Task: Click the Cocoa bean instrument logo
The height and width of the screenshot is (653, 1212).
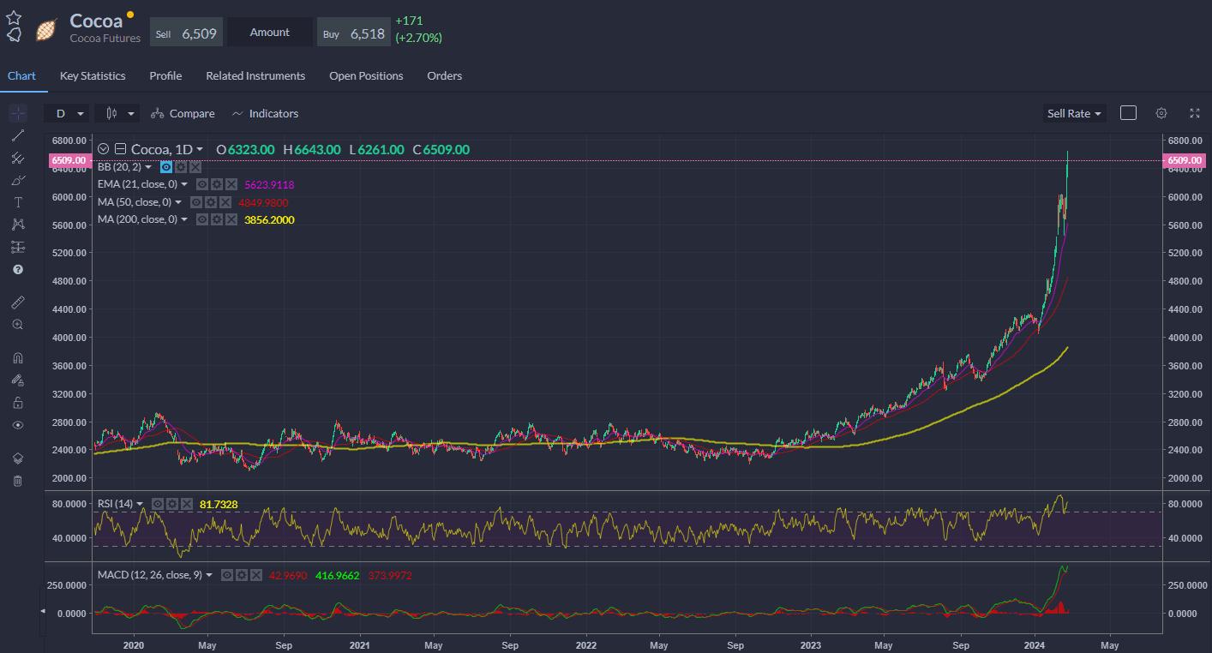Action: (45, 30)
